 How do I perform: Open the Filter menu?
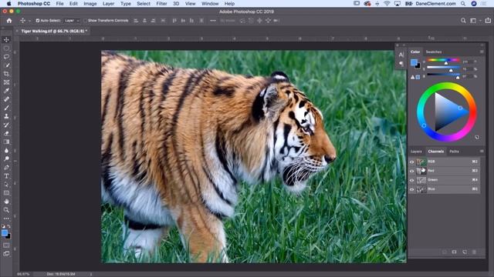(x=161, y=4)
